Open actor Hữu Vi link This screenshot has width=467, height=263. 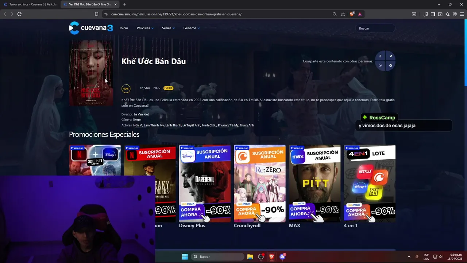(x=138, y=125)
